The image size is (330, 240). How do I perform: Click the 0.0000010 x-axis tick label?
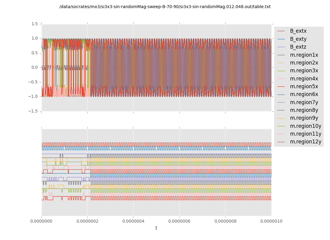[271, 221]
